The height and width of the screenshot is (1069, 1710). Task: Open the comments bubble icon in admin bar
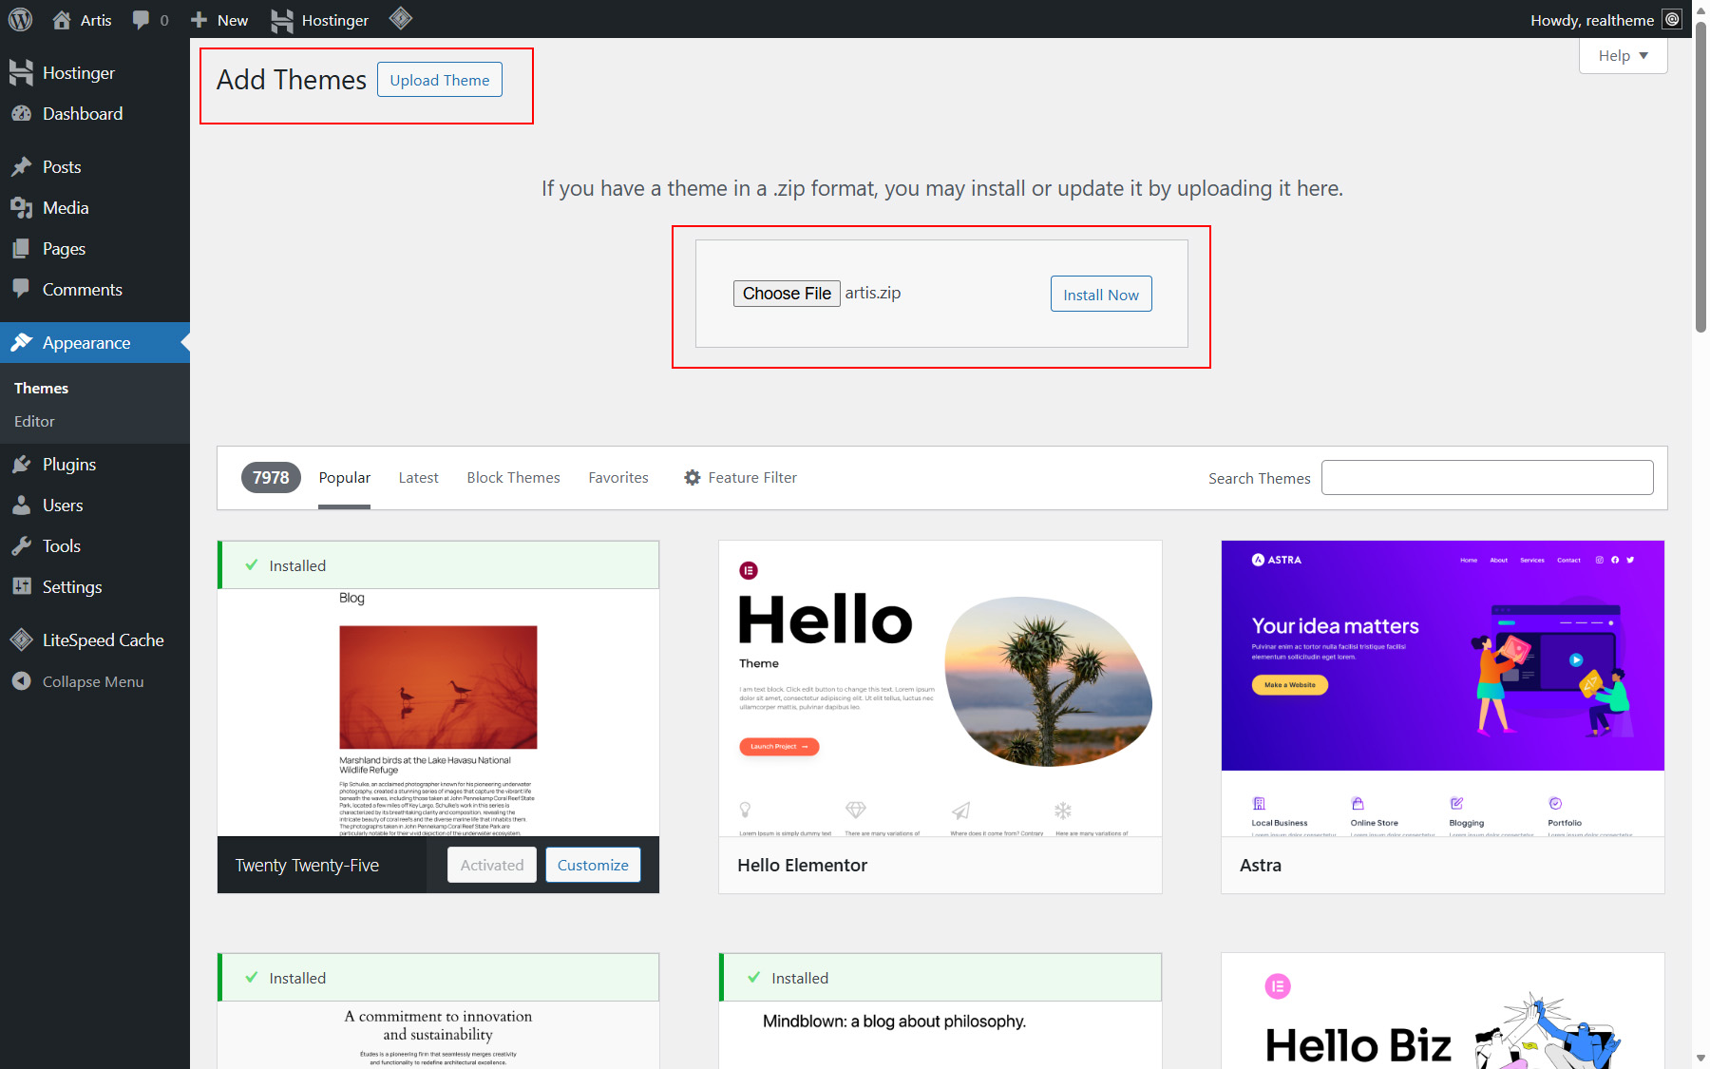[142, 20]
